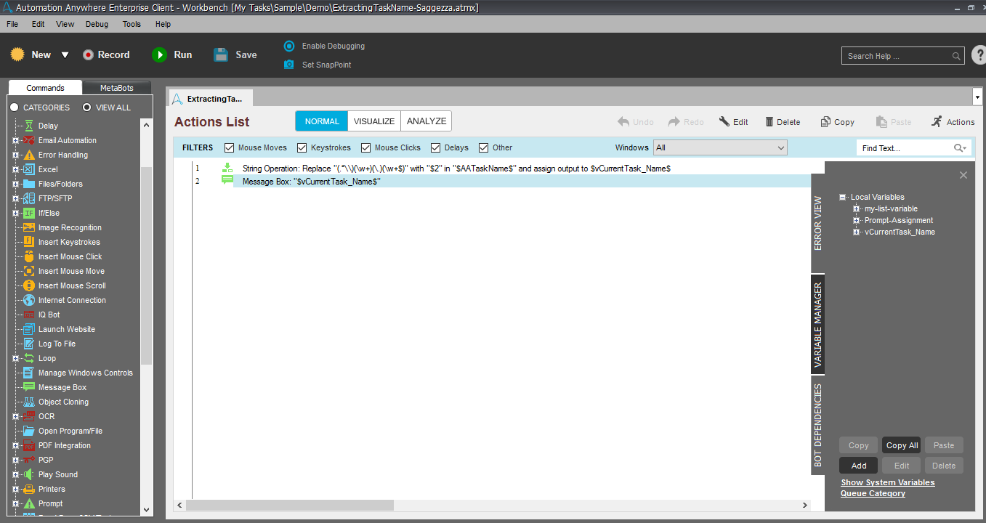
Task: Click the Manage Windows Controls icon
Action: pyautogui.click(x=29, y=373)
